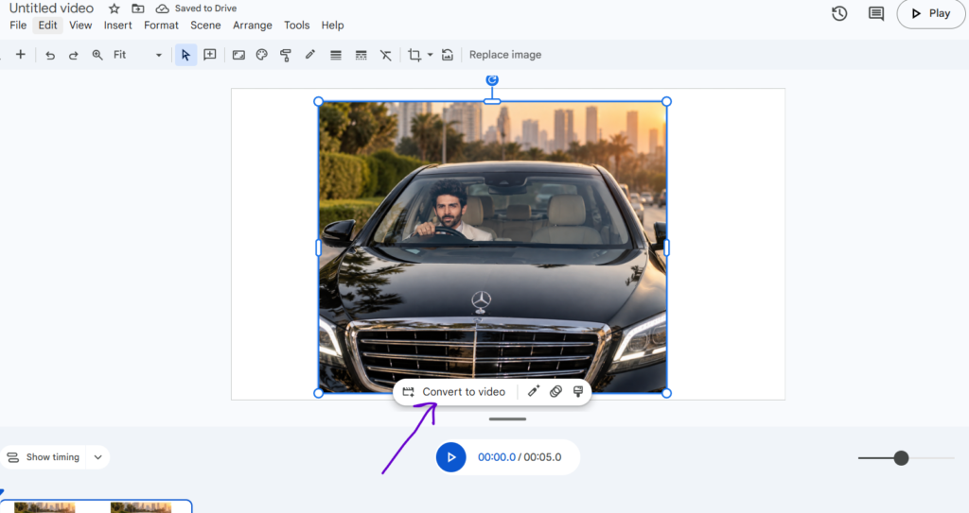The height and width of the screenshot is (513, 969).
Task: Open the border dash style icon
Action: (x=361, y=55)
